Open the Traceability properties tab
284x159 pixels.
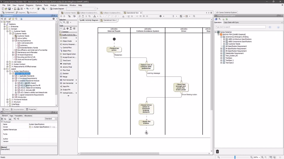(x=18, y=116)
